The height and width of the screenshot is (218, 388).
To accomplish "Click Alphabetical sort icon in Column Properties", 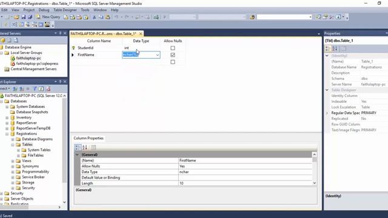I will click(85, 148).
